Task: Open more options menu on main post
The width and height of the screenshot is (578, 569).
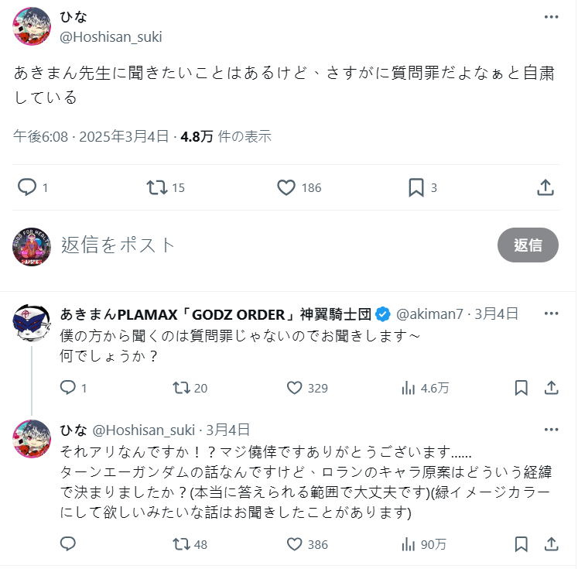Action: (551, 18)
